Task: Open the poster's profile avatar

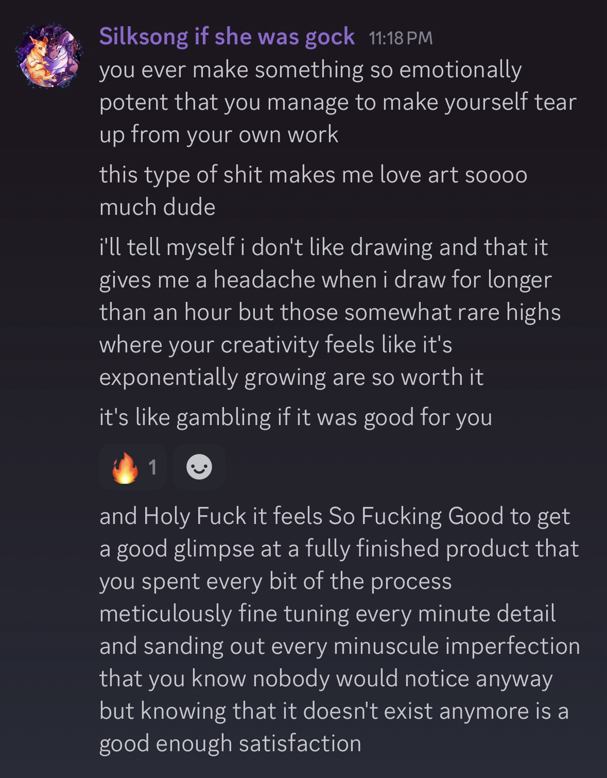Action: pyautogui.click(x=49, y=55)
